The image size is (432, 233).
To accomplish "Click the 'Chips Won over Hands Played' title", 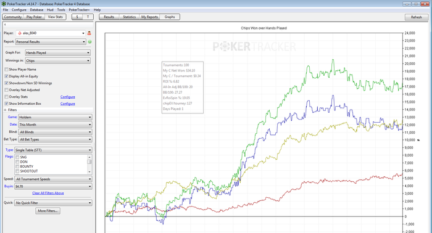I will coord(264,28).
